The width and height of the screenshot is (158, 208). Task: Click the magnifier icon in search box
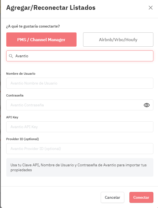[x=11, y=56]
